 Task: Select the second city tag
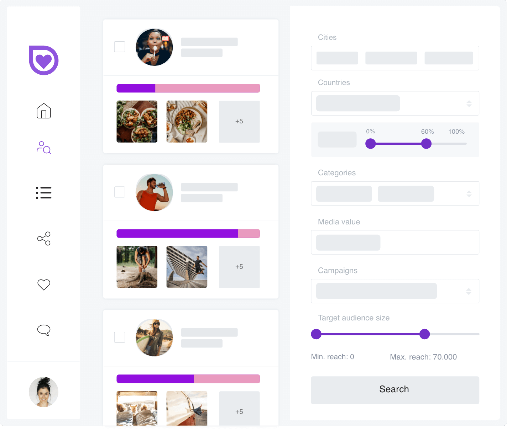pos(391,58)
